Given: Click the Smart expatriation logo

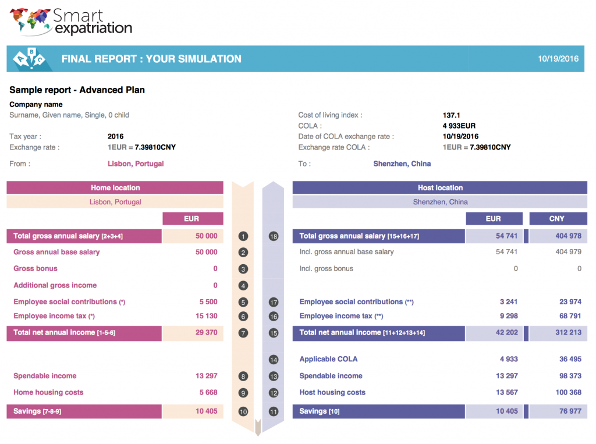Looking at the screenshot, I should tap(70, 22).
